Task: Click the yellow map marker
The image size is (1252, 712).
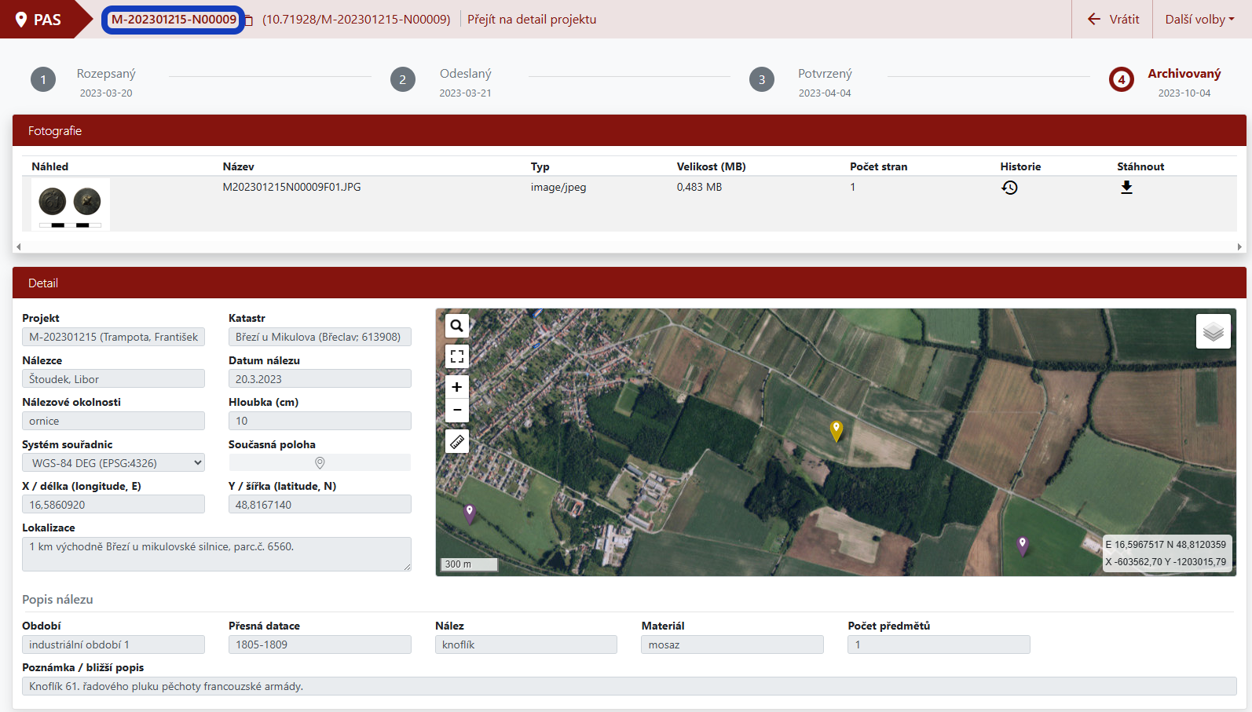Action: [836, 430]
